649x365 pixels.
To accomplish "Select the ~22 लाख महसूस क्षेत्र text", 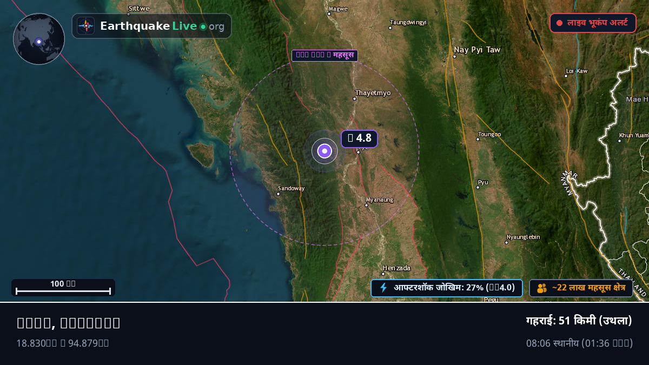I will [589, 288].
